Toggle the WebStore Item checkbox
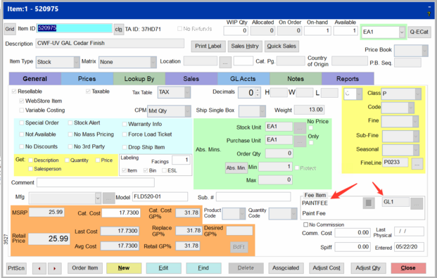Screen dimensions: 437x278 [21, 101]
